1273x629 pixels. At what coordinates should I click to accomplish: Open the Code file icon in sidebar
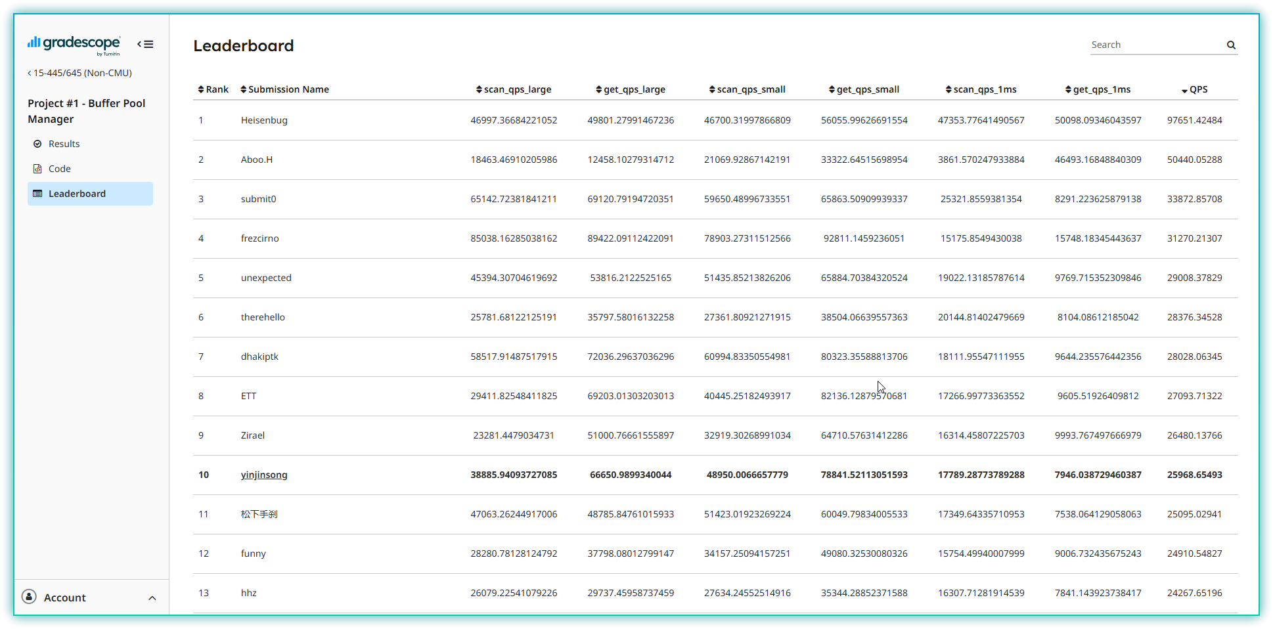tap(37, 169)
